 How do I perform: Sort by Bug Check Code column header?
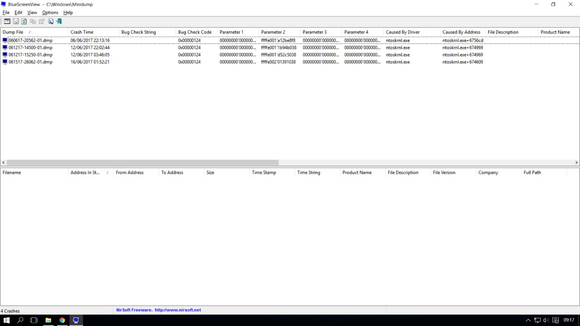(x=196, y=32)
